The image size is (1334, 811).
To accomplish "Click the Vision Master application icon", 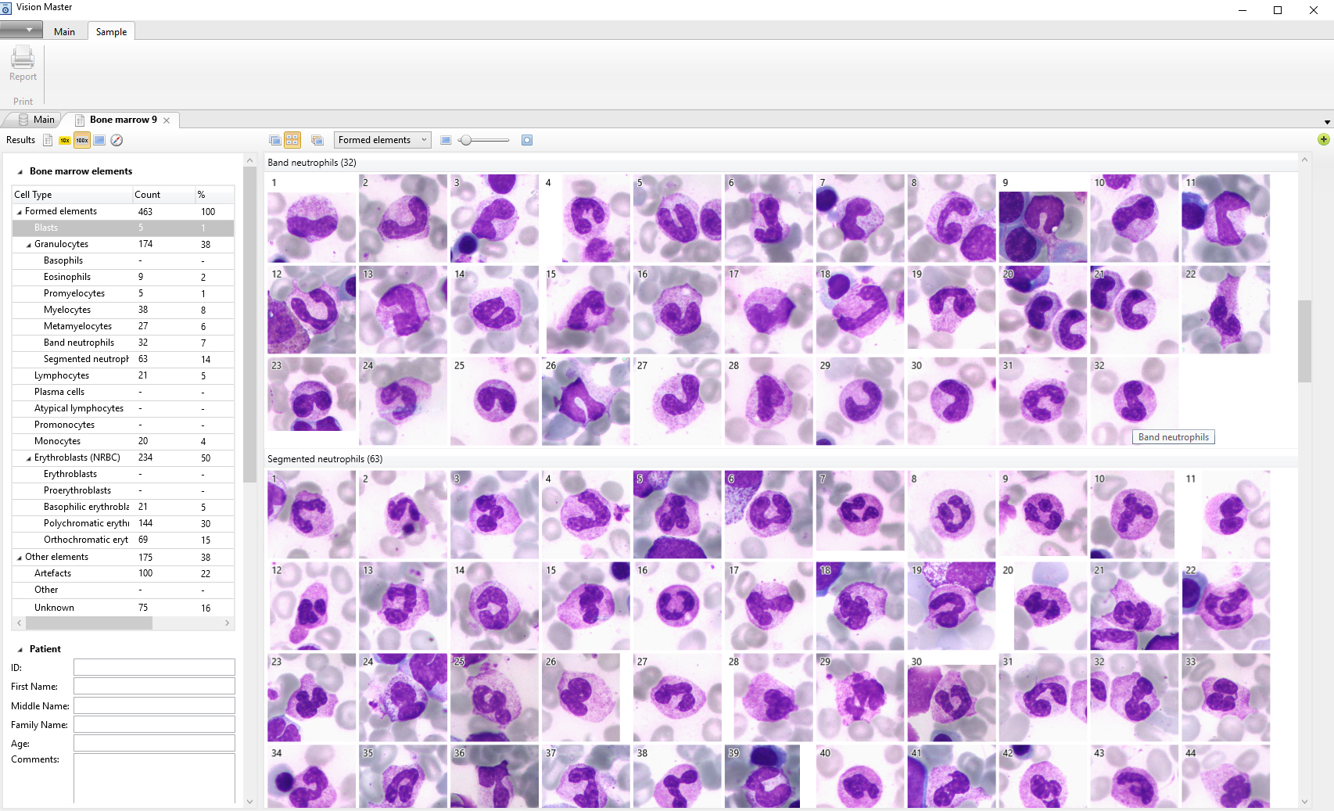I will pos(6,8).
